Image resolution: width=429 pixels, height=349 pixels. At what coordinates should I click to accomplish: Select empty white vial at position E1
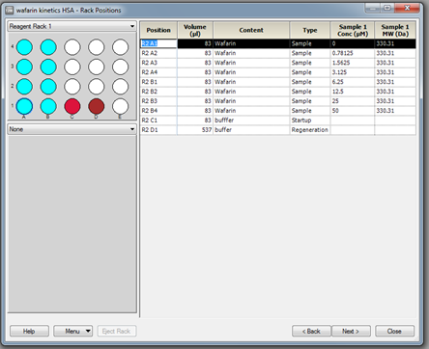(120, 106)
